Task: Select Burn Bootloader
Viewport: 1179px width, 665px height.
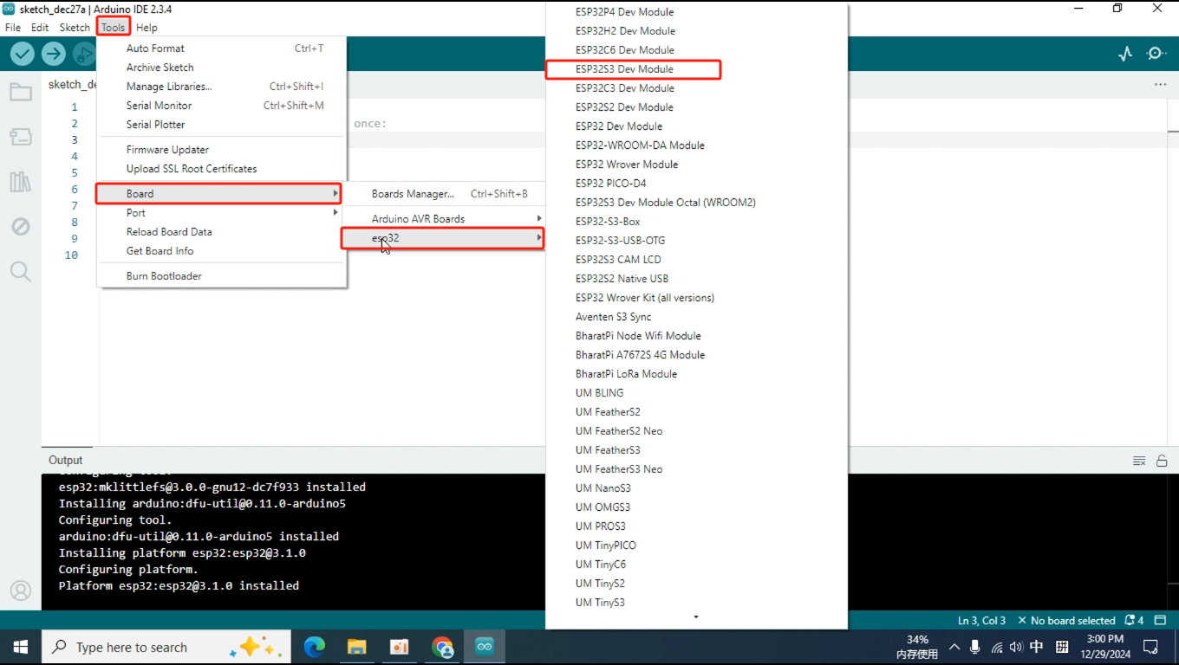Action: (221, 276)
